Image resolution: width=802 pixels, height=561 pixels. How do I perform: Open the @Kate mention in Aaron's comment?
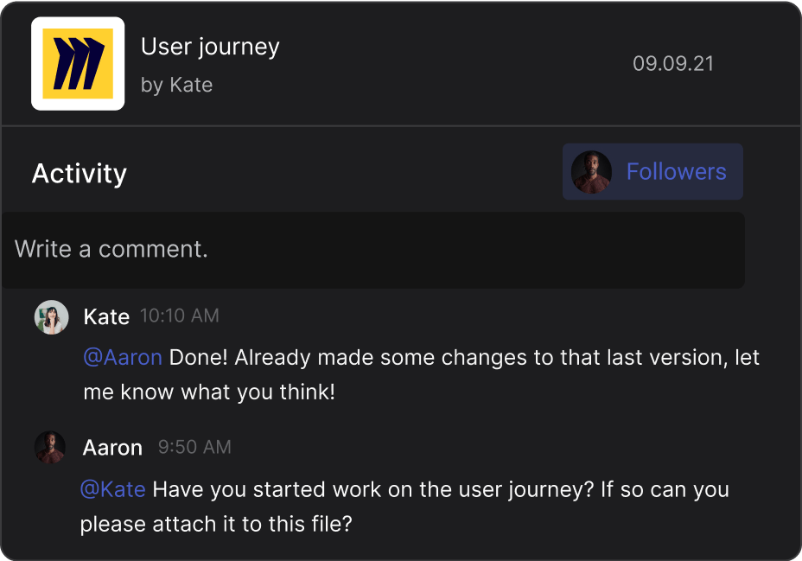click(111, 489)
